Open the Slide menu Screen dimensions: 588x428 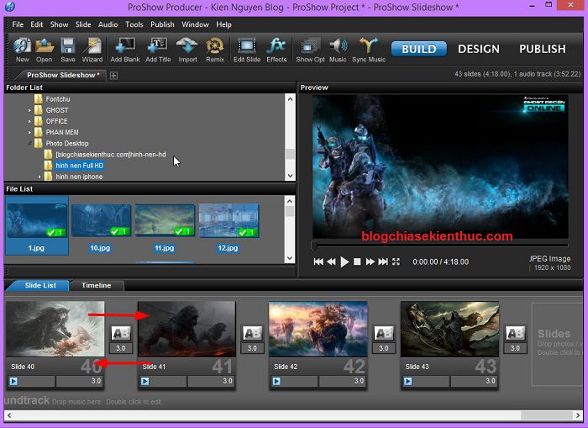(x=83, y=24)
